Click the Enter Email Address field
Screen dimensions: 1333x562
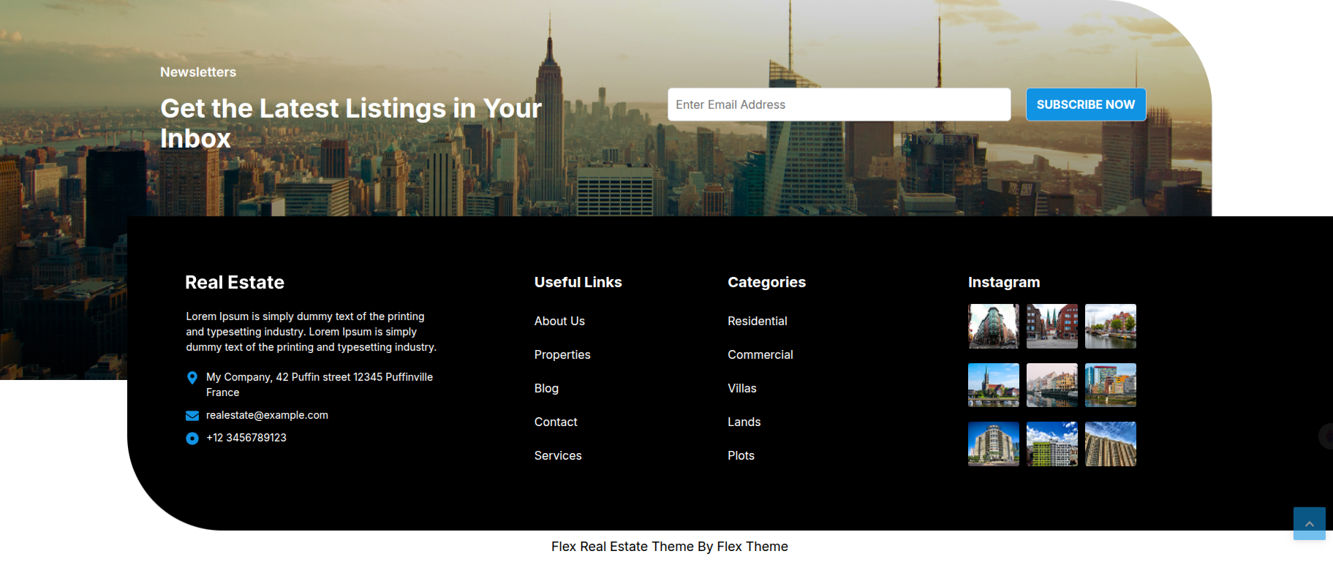tap(839, 105)
